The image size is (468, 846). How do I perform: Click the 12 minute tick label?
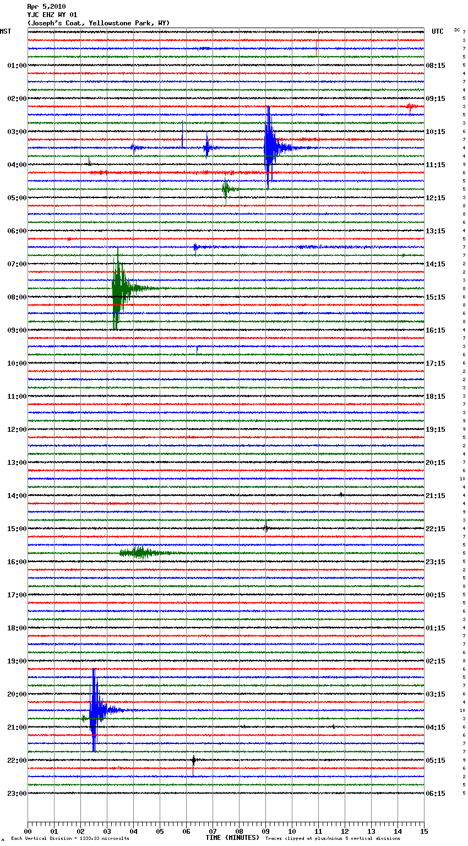(x=345, y=831)
